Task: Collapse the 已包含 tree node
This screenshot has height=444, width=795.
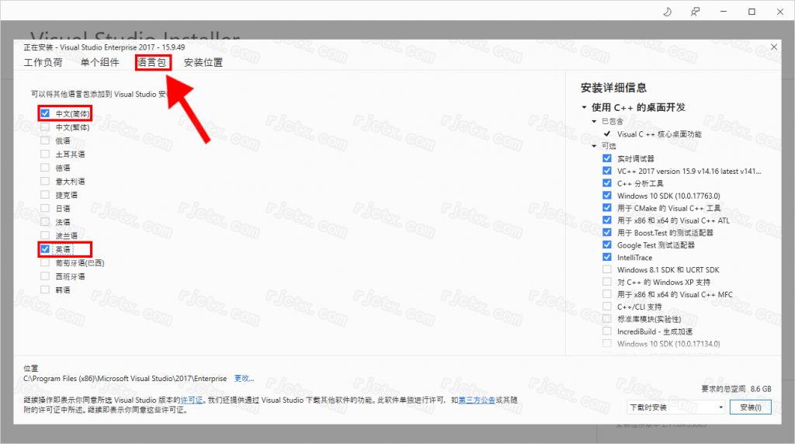Action: coord(595,122)
